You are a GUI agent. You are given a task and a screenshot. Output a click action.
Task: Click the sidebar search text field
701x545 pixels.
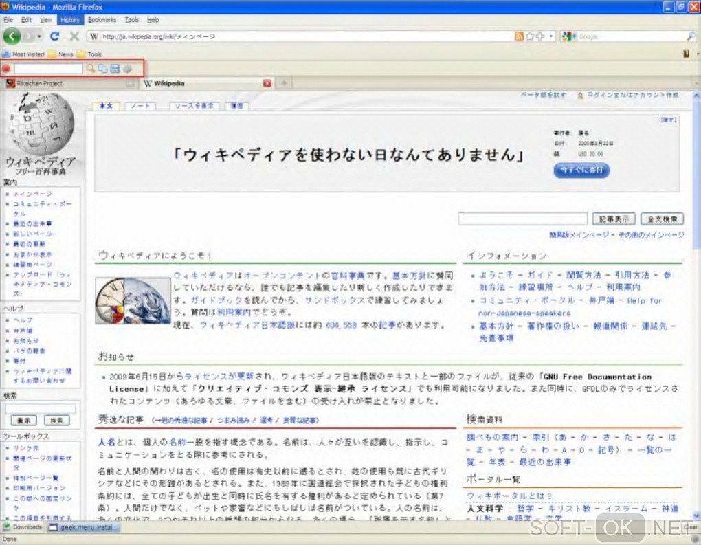tap(41, 408)
